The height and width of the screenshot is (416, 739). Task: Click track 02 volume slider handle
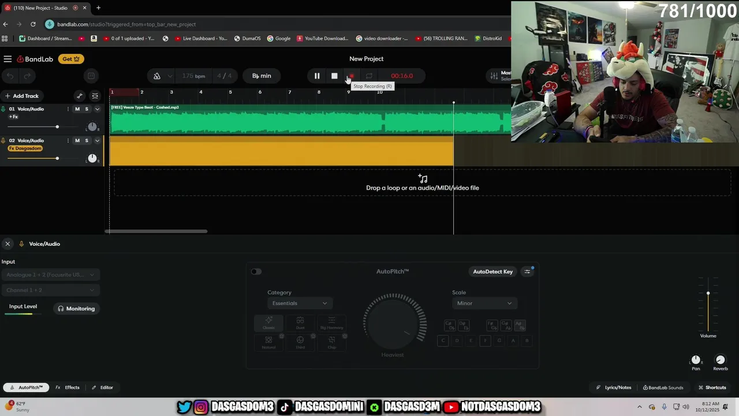click(57, 158)
